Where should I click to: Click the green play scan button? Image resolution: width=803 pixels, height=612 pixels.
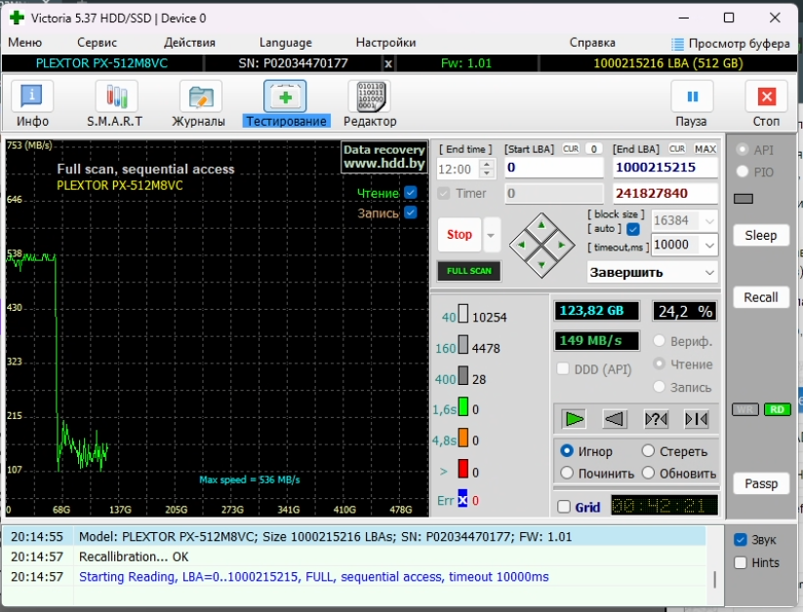tap(574, 419)
